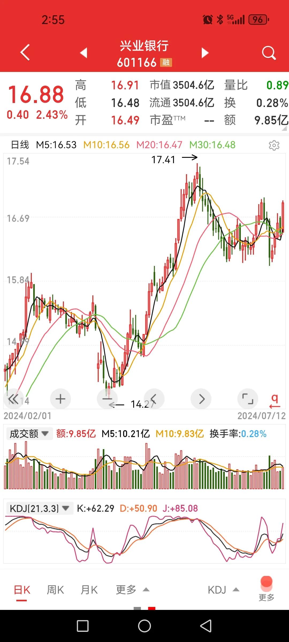Tap the 14.27 low price marker
The height and width of the screenshot is (642, 289).
click(x=142, y=404)
